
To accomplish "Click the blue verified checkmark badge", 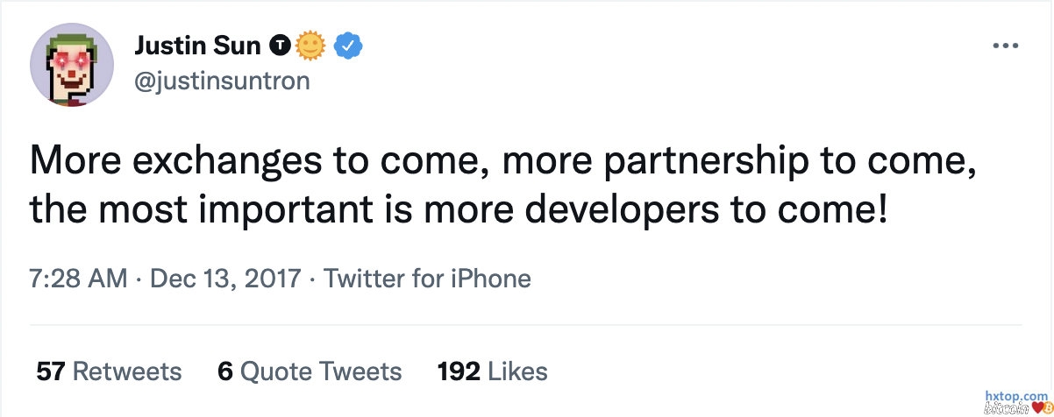I will pyautogui.click(x=341, y=44).
